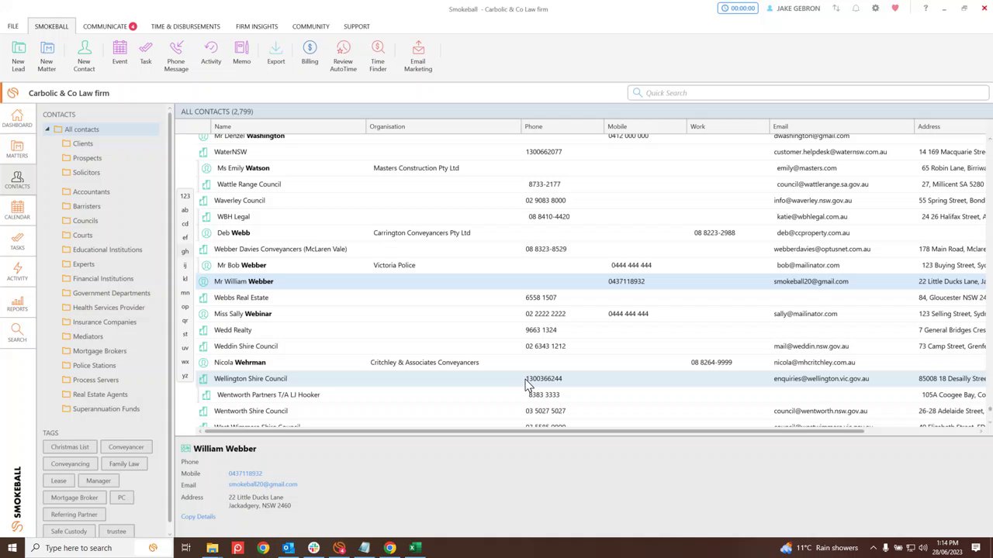993x558 pixels.
Task: Open the SUPPORT tab
Action: coord(357,26)
